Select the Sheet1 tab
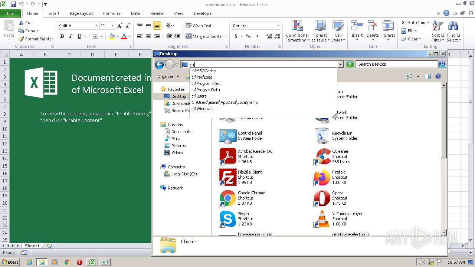The width and height of the screenshot is (475, 267). (x=32, y=246)
